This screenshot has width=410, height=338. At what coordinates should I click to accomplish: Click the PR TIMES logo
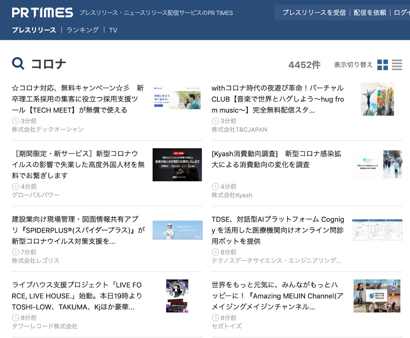42,13
